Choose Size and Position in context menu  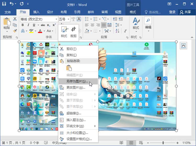pos(78,133)
